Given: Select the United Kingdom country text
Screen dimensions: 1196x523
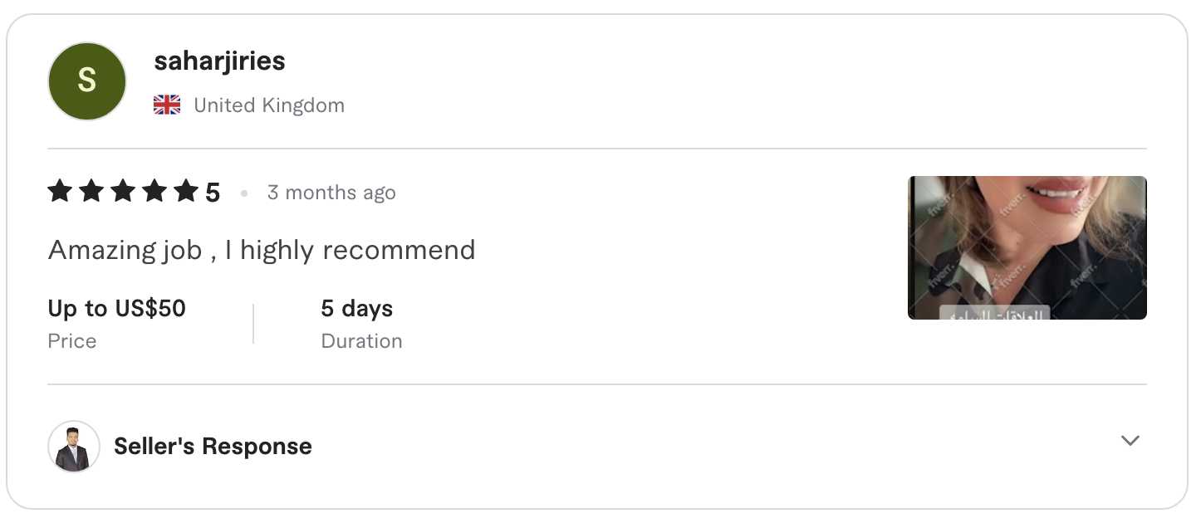Looking at the screenshot, I should (268, 105).
